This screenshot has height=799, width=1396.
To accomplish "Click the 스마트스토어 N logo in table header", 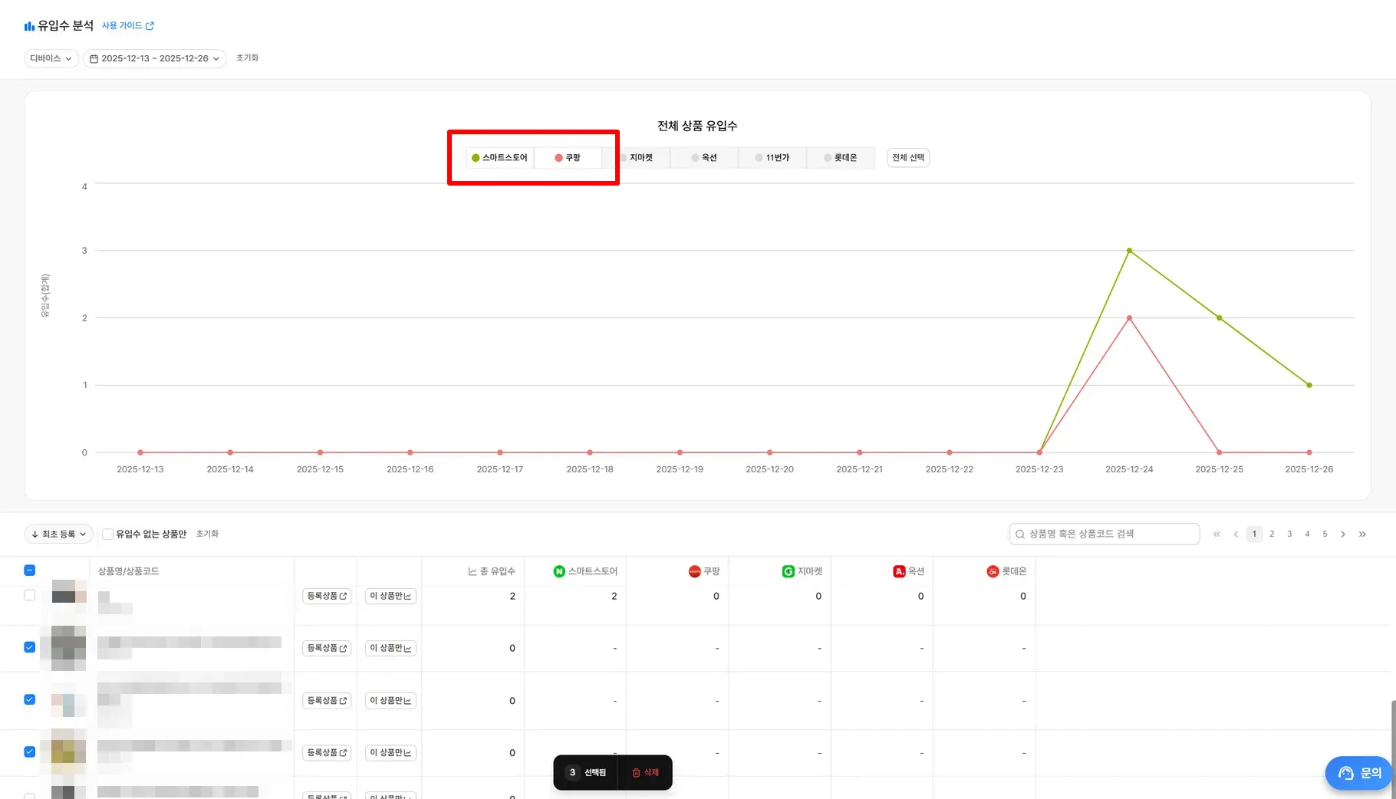I will 559,571.
